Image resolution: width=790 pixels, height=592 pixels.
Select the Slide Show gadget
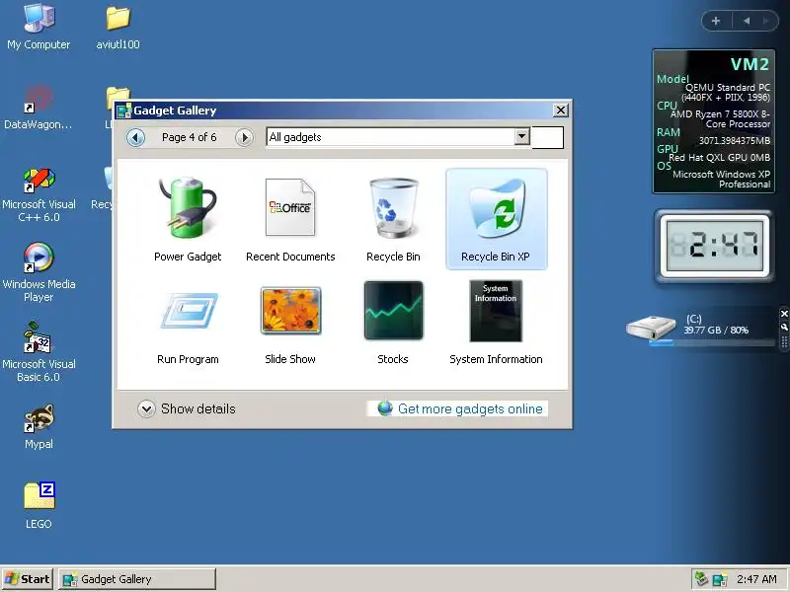click(x=290, y=323)
